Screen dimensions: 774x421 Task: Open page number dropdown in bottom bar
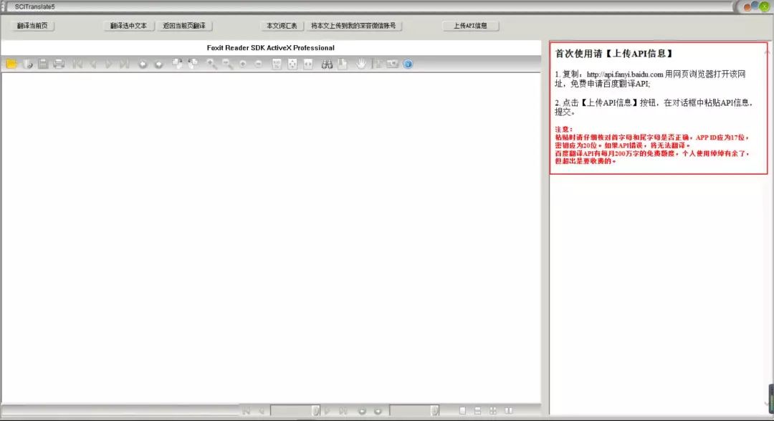315,411
